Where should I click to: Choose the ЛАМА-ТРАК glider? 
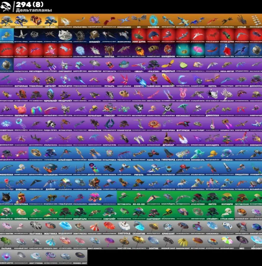[153, 154]
